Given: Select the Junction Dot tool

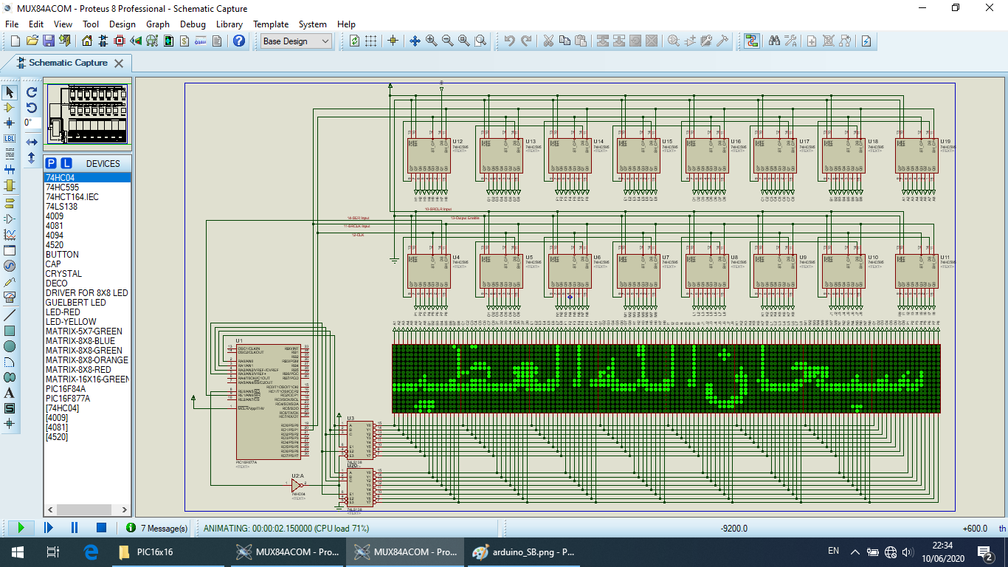Looking at the screenshot, I should [x=10, y=123].
